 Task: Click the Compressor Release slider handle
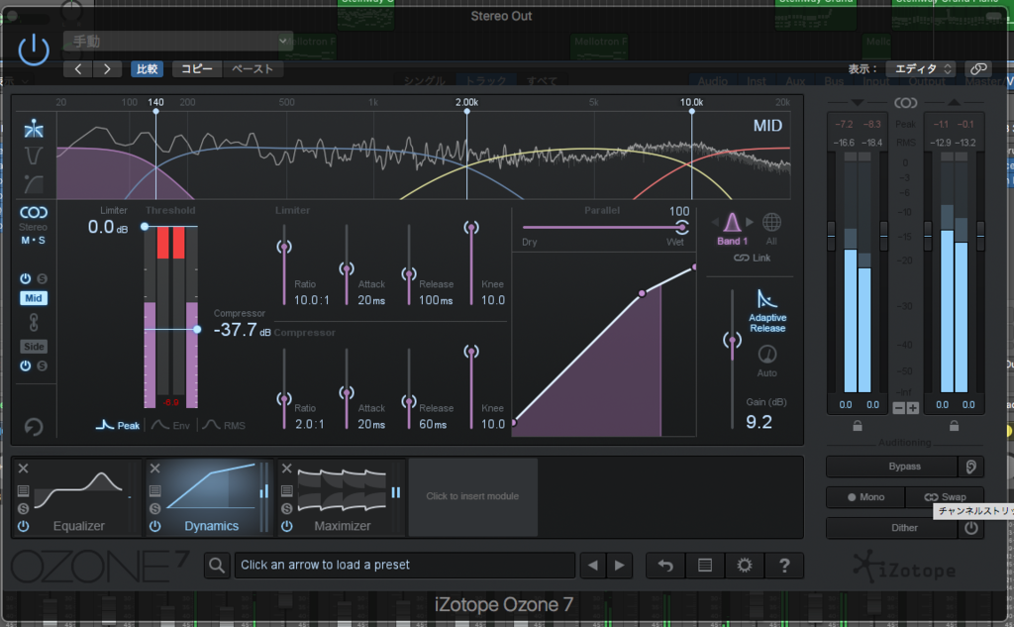pyautogui.click(x=409, y=402)
